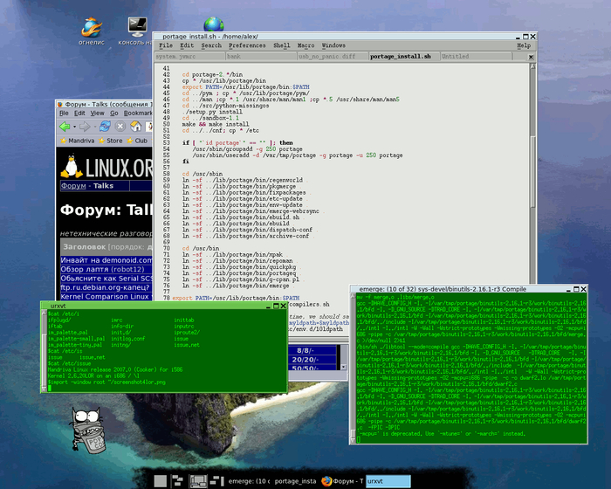Viewport: 611px width, 489px height.
Task: Click the browser Home icon
Action: tap(135, 127)
